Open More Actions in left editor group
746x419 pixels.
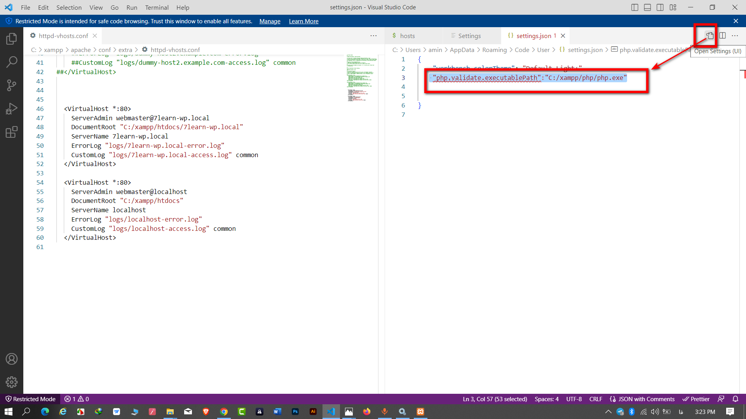tap(373, 36)
